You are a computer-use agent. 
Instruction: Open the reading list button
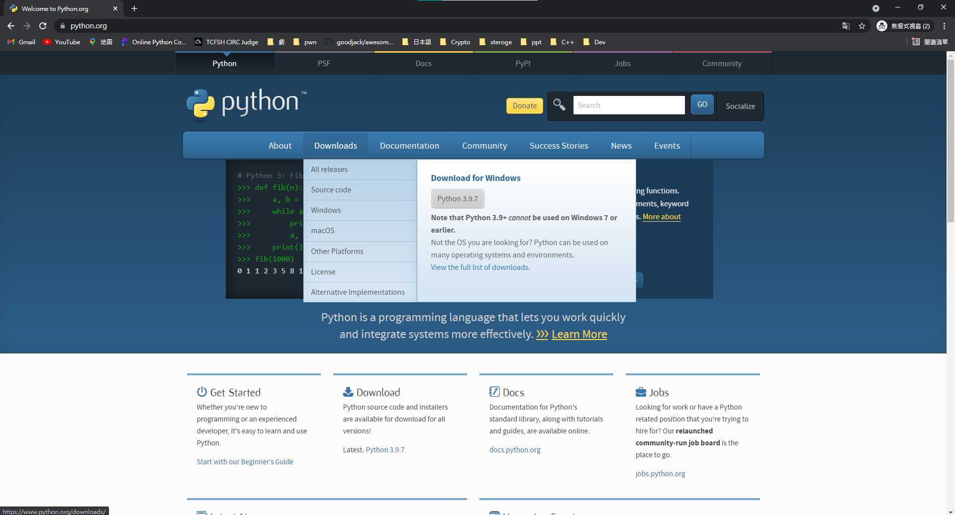tap(930, 42)
